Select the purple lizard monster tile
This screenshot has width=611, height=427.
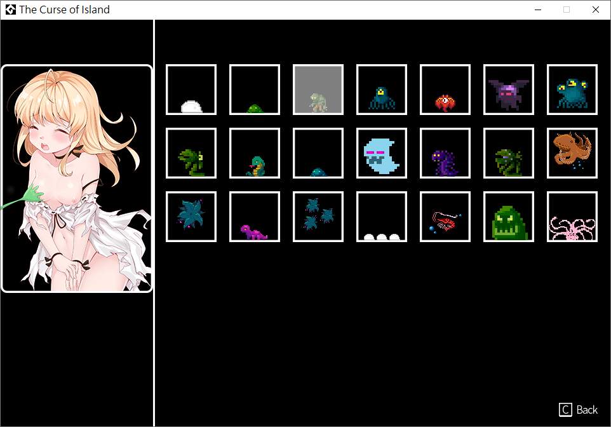click(x=255, y=217)
